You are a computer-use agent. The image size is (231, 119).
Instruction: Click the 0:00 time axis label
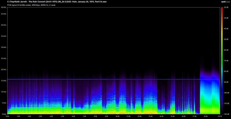8,116
